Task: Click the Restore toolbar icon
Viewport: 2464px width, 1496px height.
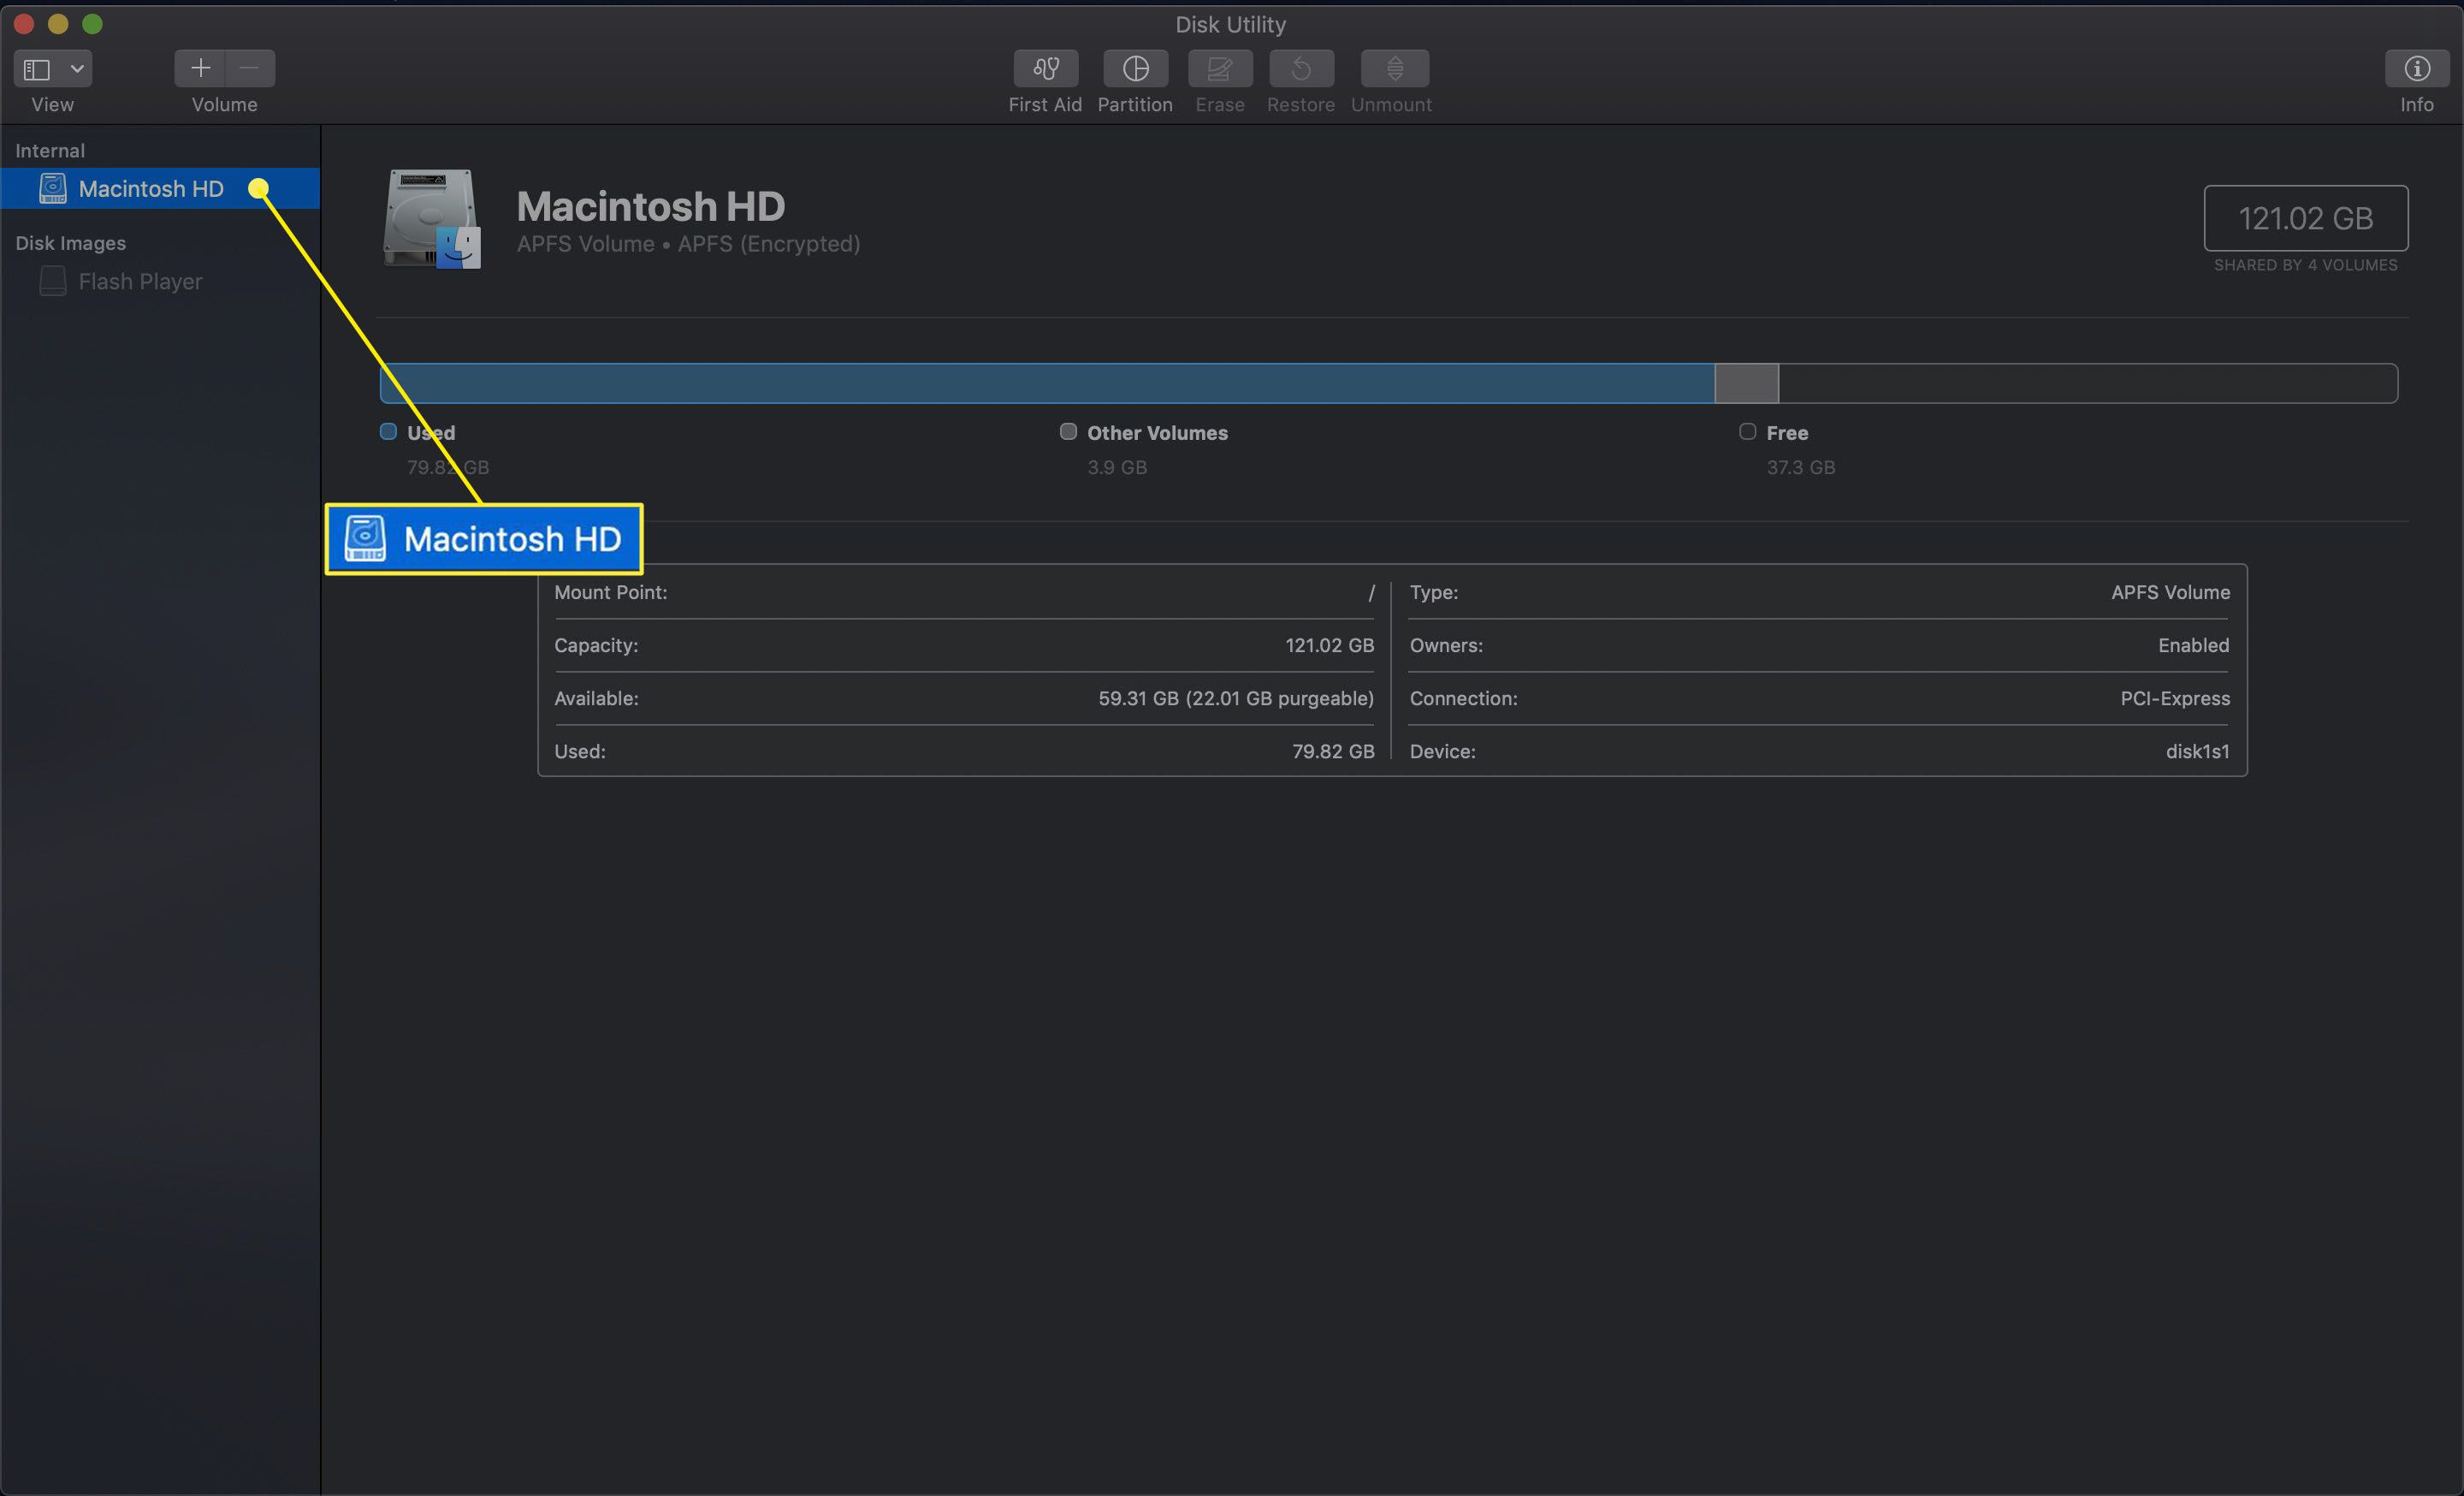Action: [1301, 68]
